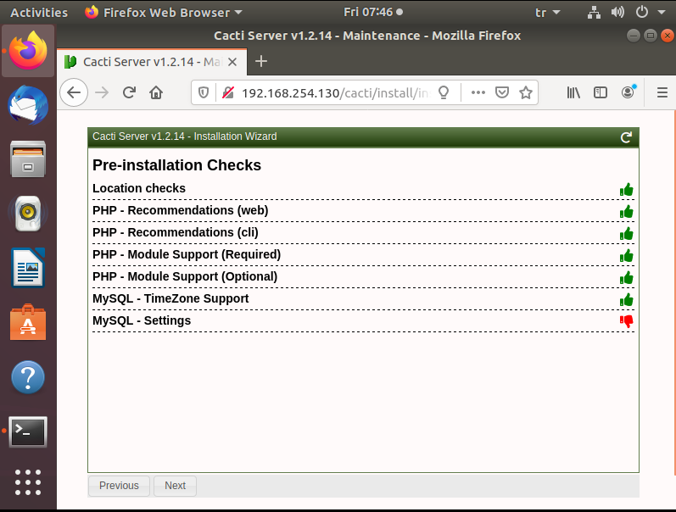Image resolution: width=676 pixels, height=512 pixels.
Task: Open the page actions three-dot menu
Action: [x=478, y=92]
